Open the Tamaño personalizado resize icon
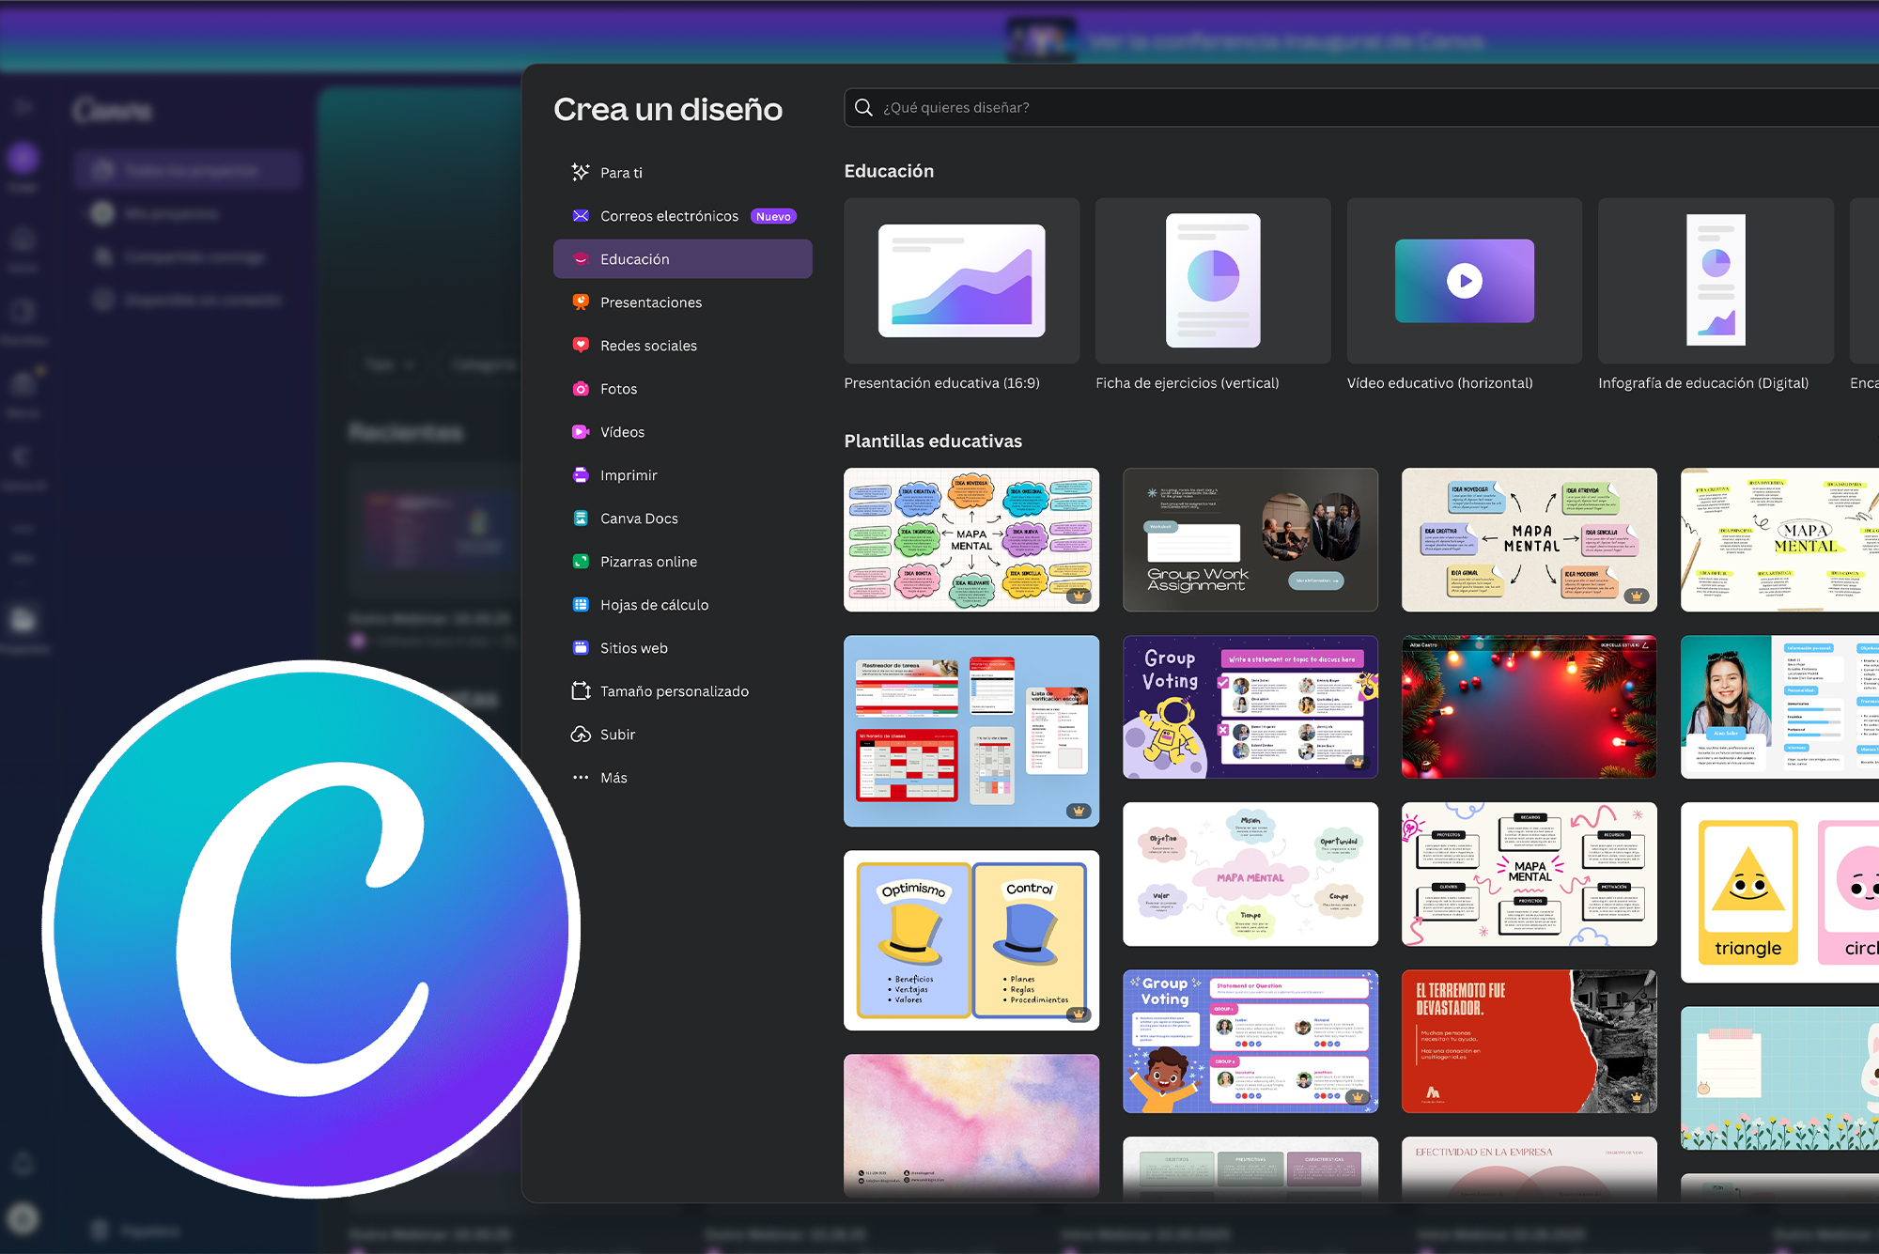Image resolution: width=1879 pixels, height=1254 pixels. pyautogui.click(x=581, y=691)
